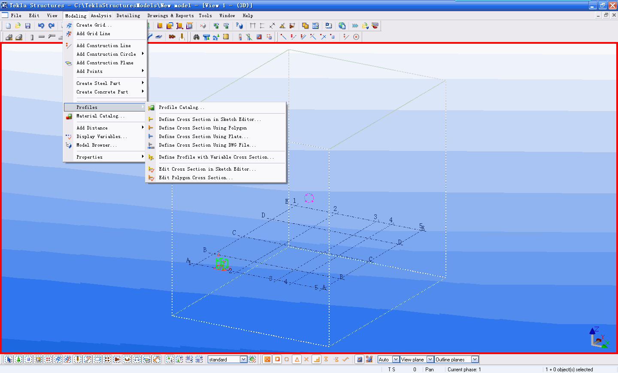Click the question mark help cube icon

click(239, 26)
